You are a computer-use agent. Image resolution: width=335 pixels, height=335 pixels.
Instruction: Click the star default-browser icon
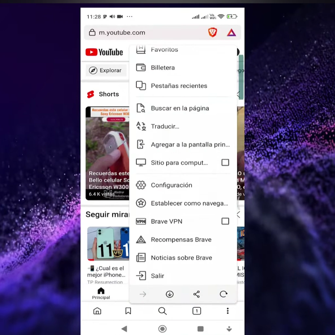pyautogui.click(x=141, y=203)
